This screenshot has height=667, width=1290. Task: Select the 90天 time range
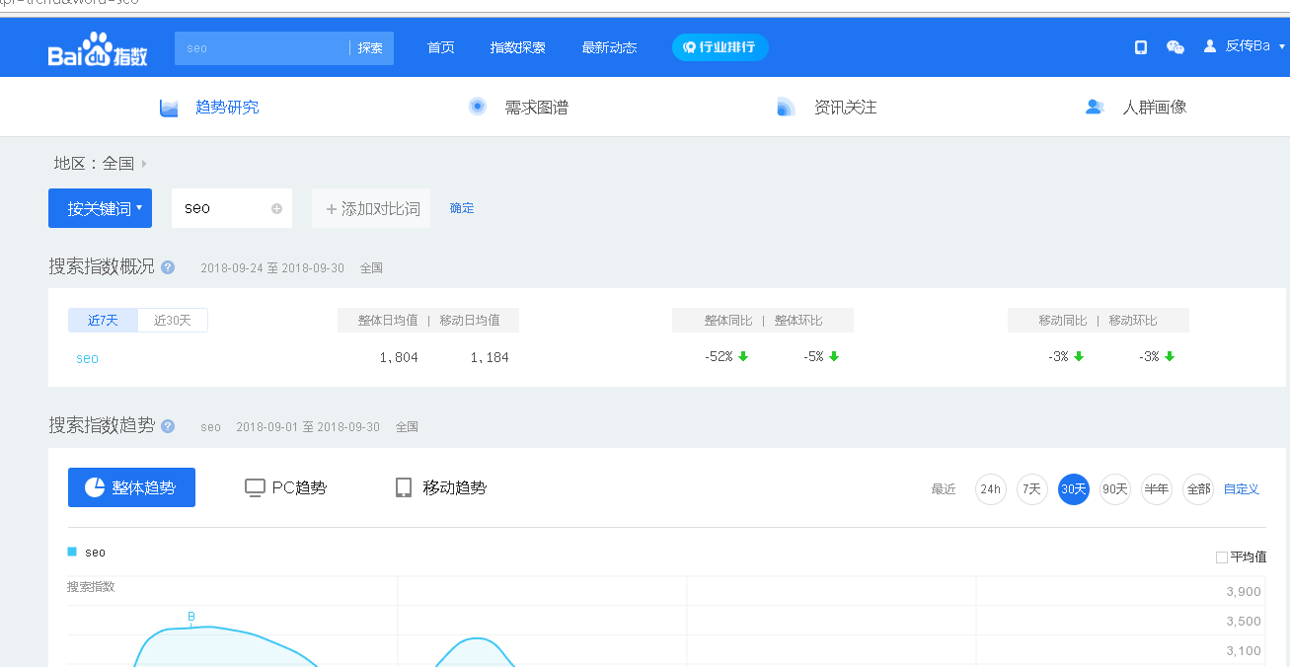click(1115, 489)
